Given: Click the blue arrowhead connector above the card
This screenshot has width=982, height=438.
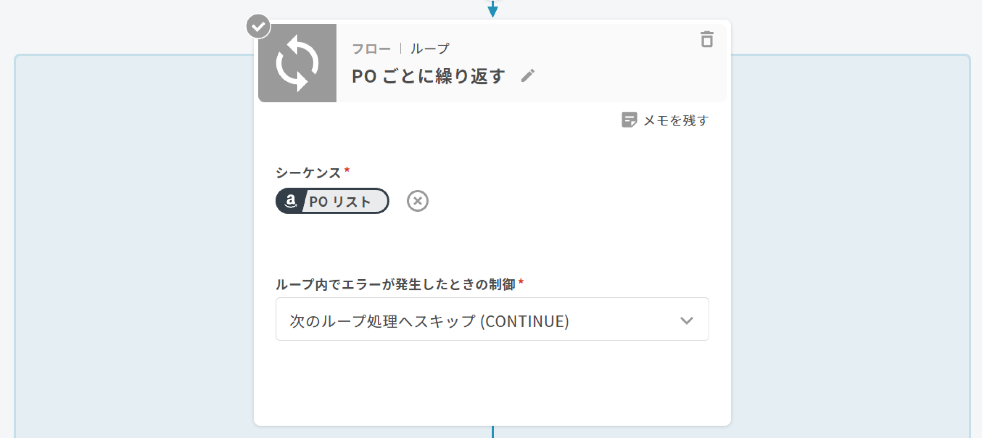Looking at the screenshot, I should coord(493,11).
